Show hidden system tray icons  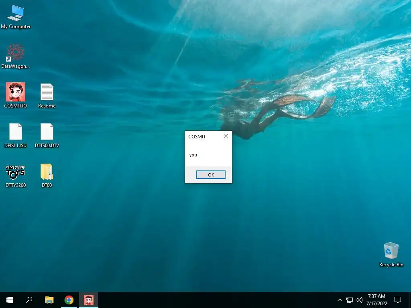tap(340, 300)
